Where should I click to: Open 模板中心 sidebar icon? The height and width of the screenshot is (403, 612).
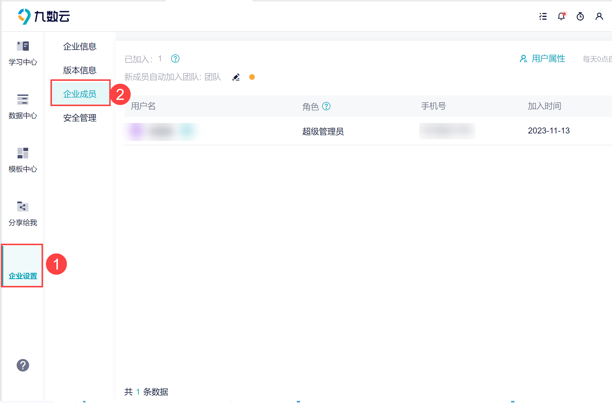pos(23,160)
